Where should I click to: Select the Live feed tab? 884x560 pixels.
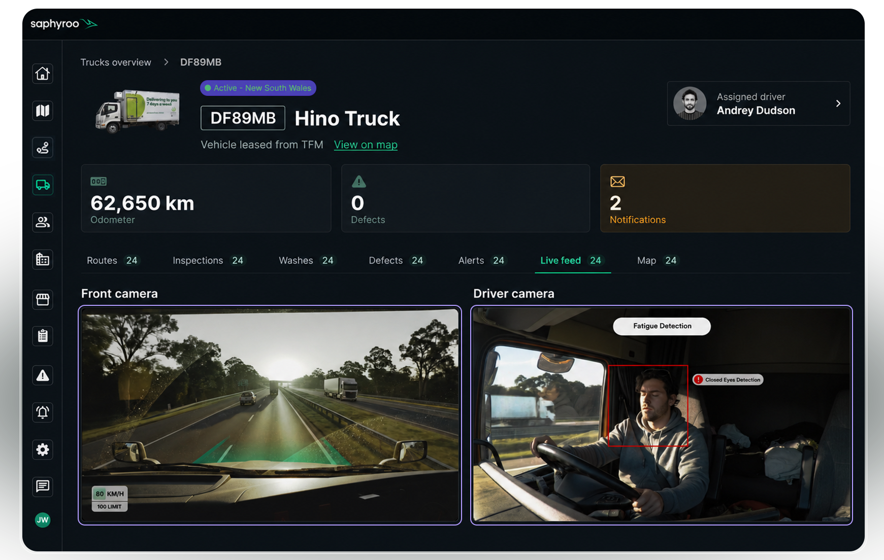pyautogui.click(x=572, y=260)
